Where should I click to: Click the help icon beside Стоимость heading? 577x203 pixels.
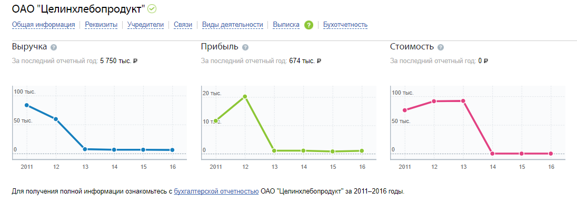point(441,47)
